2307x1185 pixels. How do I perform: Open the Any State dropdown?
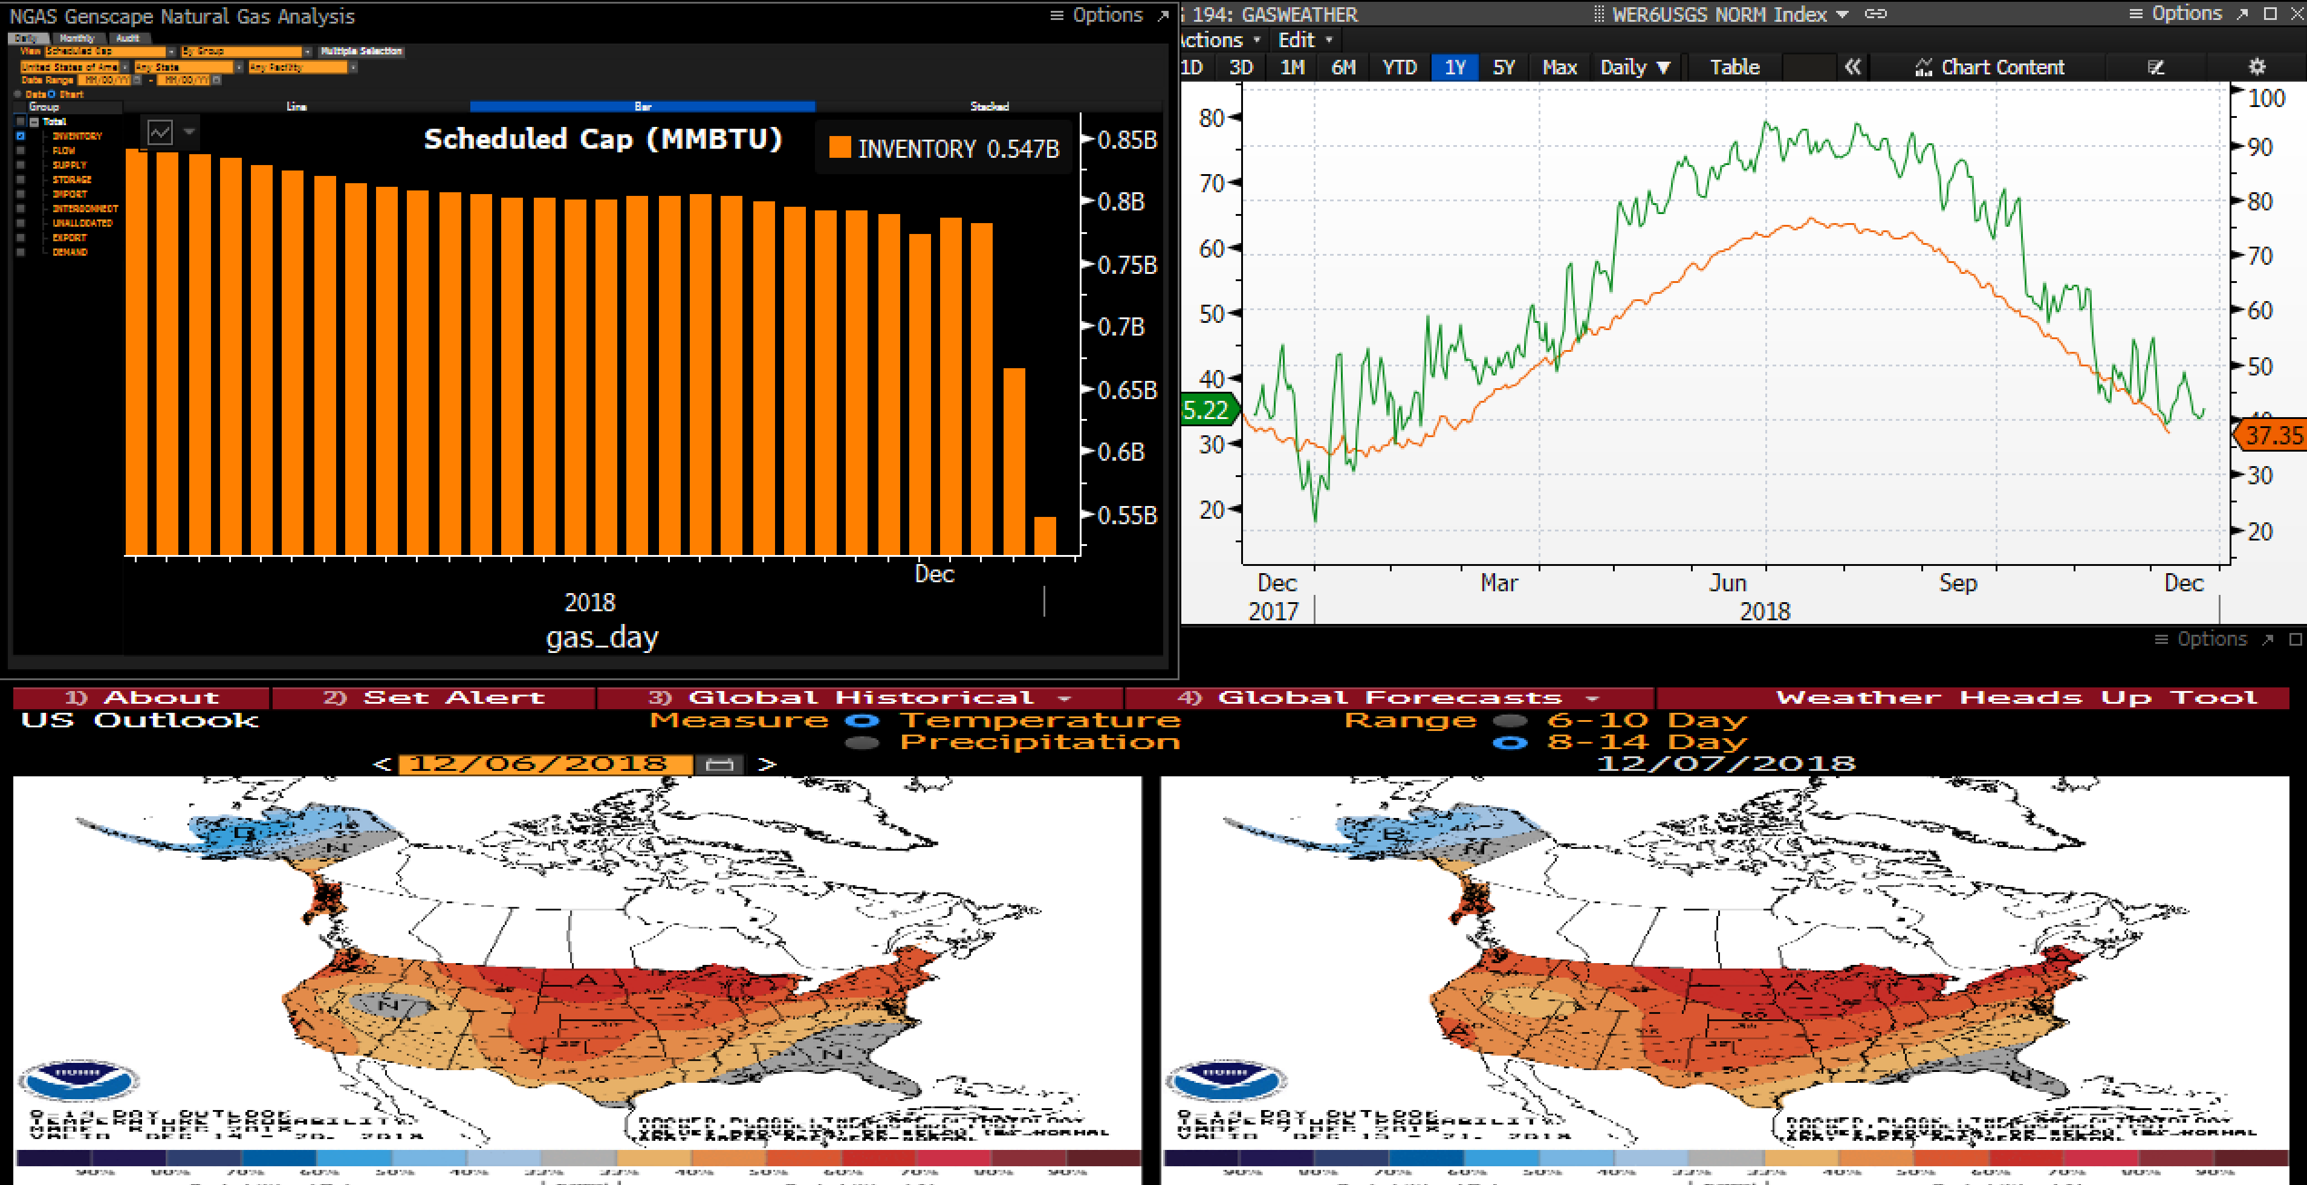click(189, 67)
